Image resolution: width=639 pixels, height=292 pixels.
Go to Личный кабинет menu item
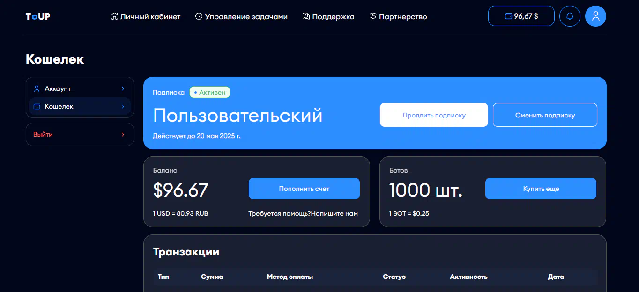coord(150,16)
